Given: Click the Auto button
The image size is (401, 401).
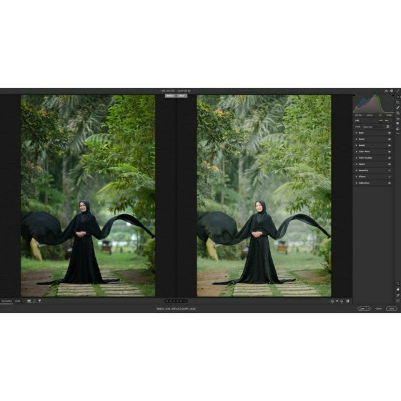Looking at the screenshot, I should coord(381,120).
